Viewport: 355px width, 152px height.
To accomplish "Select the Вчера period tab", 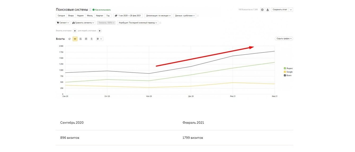I will click(71, 16).
